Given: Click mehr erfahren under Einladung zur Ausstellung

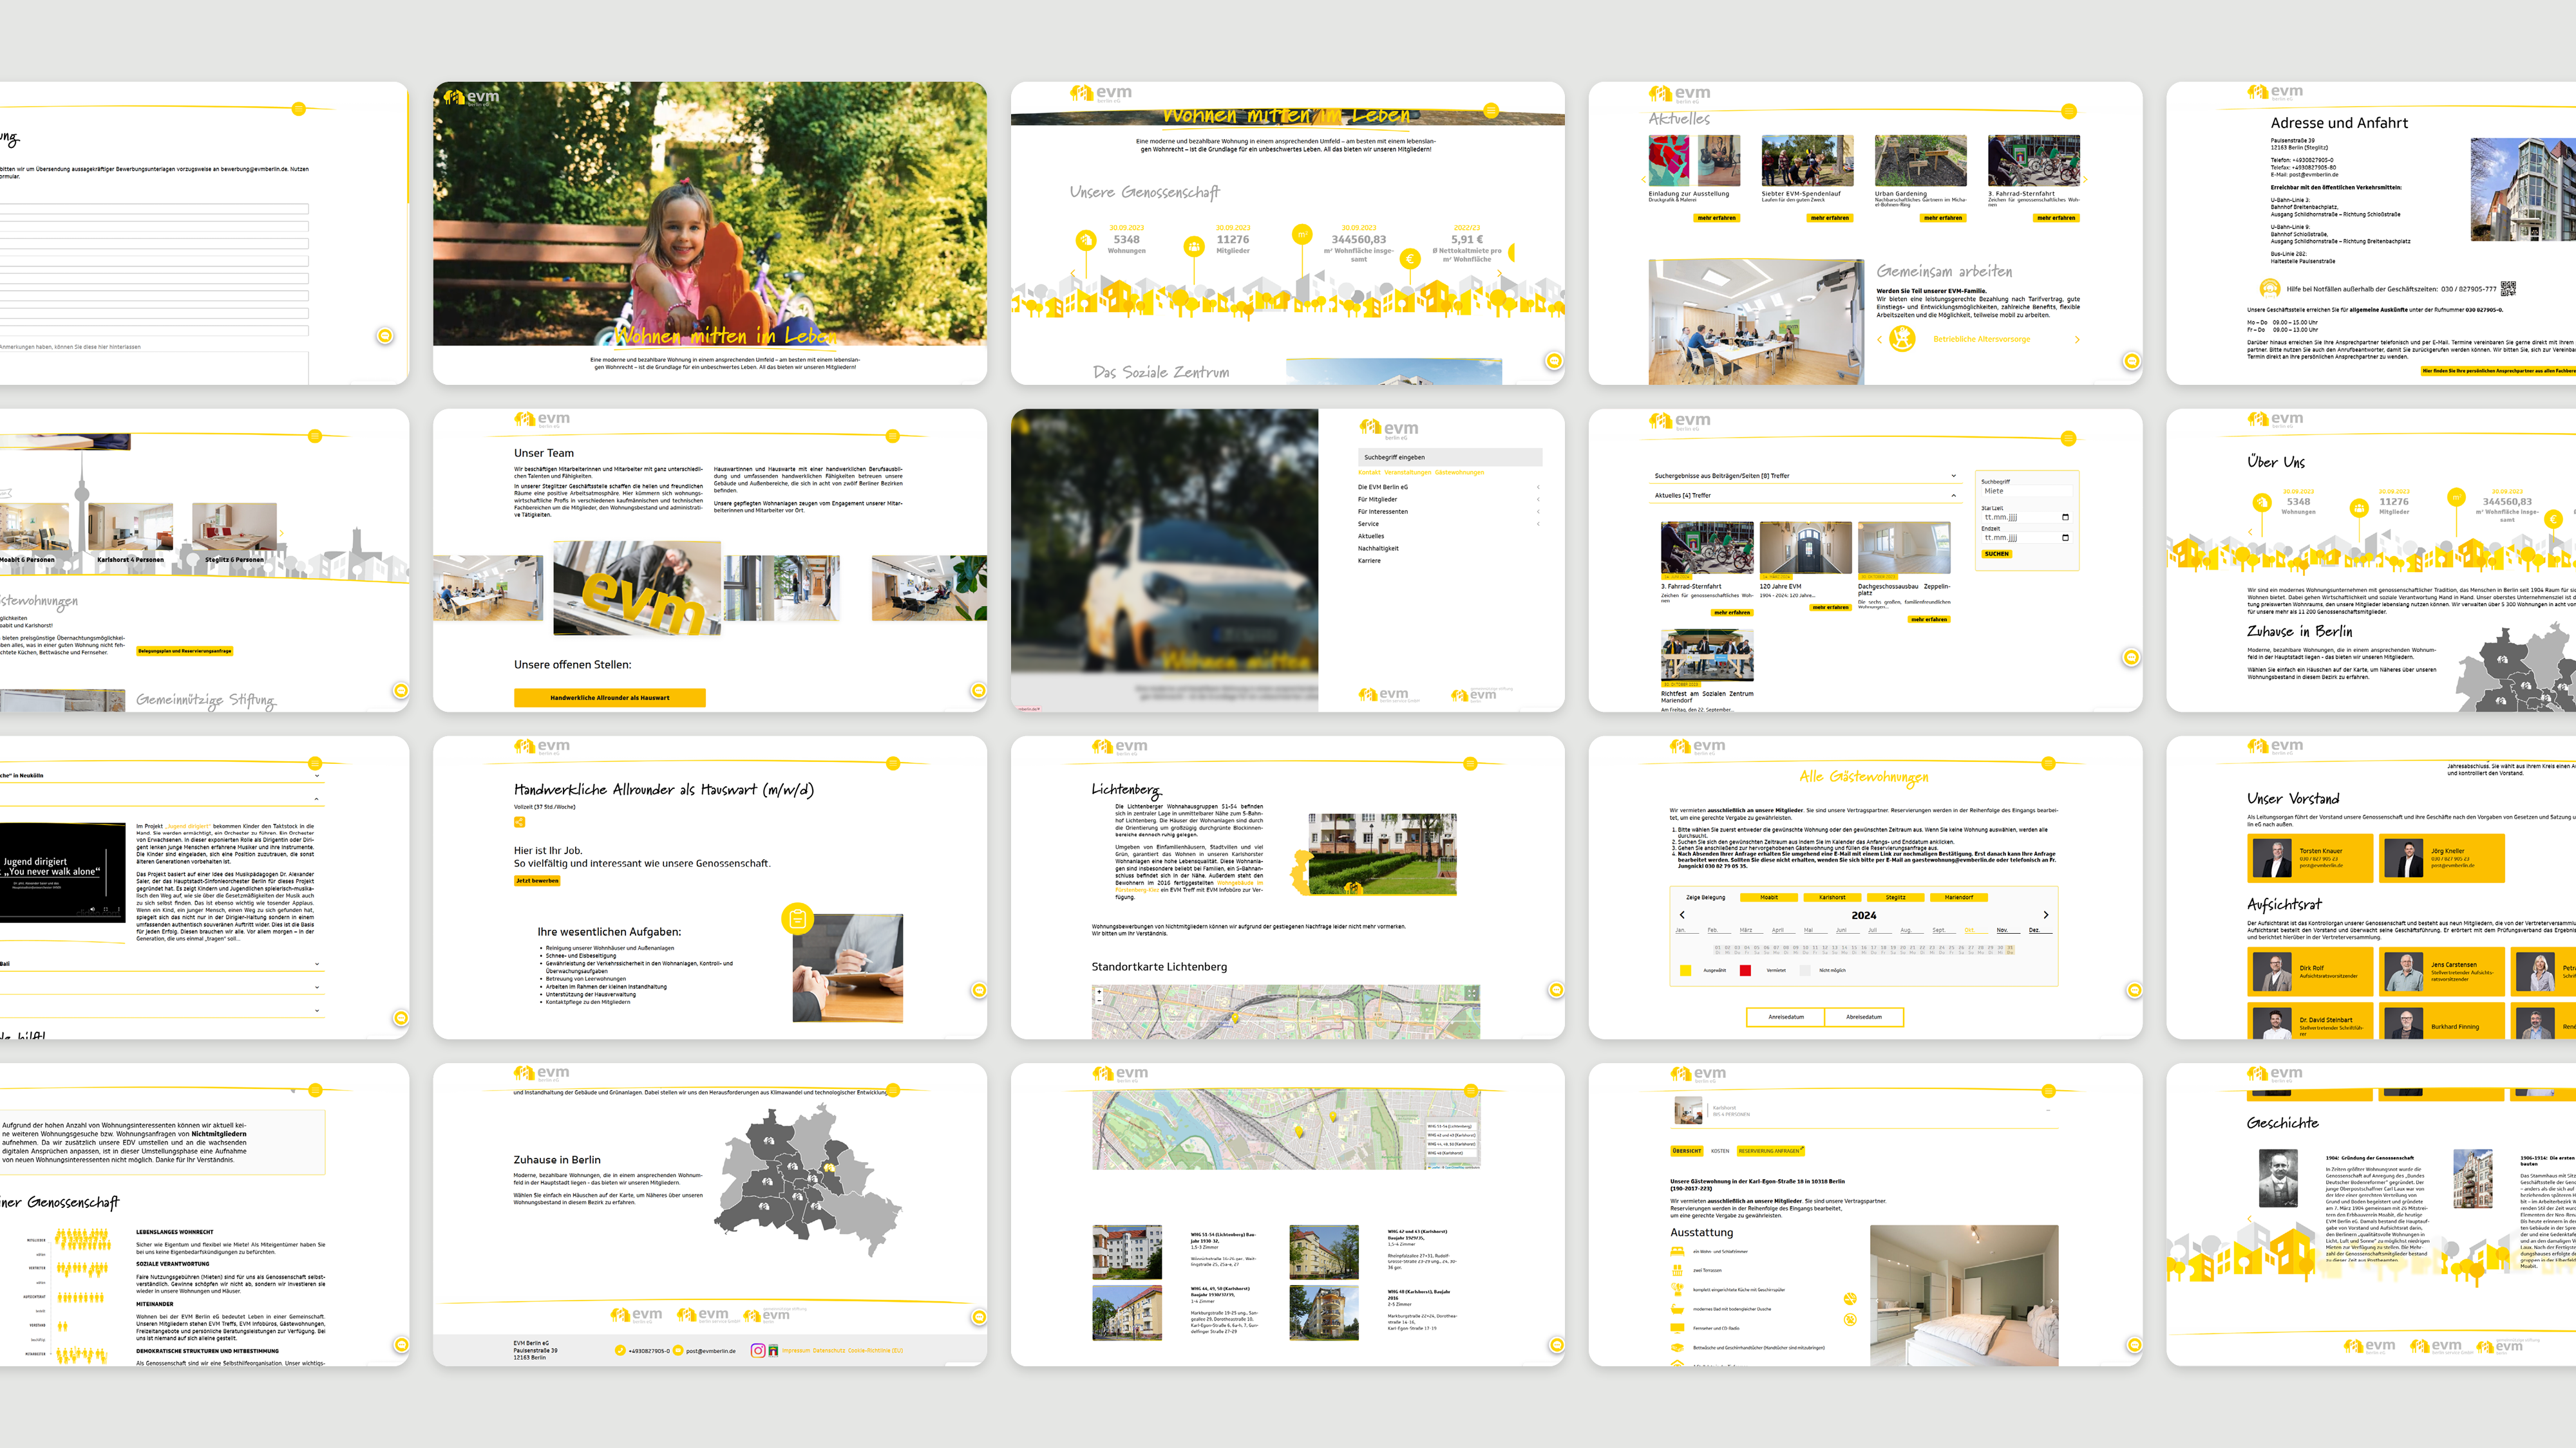Looking at the screenshot, I should [1717, 218].
